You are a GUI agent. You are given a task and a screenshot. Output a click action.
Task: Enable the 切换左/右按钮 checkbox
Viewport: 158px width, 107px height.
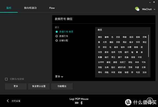pyautogui.click(x=6, y=79)
